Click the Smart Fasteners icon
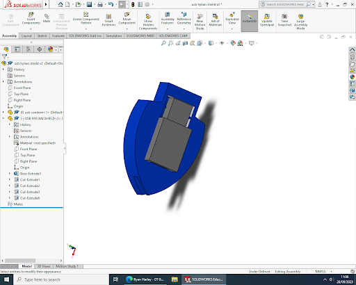Screen dimensions: 356x285 pyautogui.click(x=108, y=20)
